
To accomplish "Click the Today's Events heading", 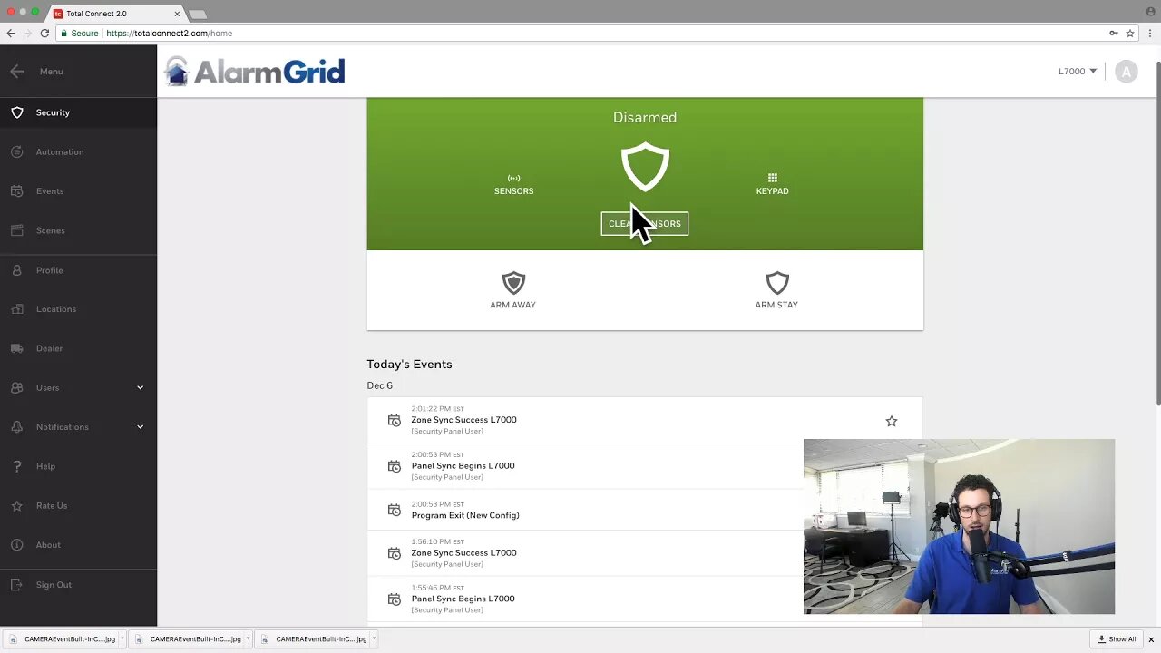I will (409, 365).
